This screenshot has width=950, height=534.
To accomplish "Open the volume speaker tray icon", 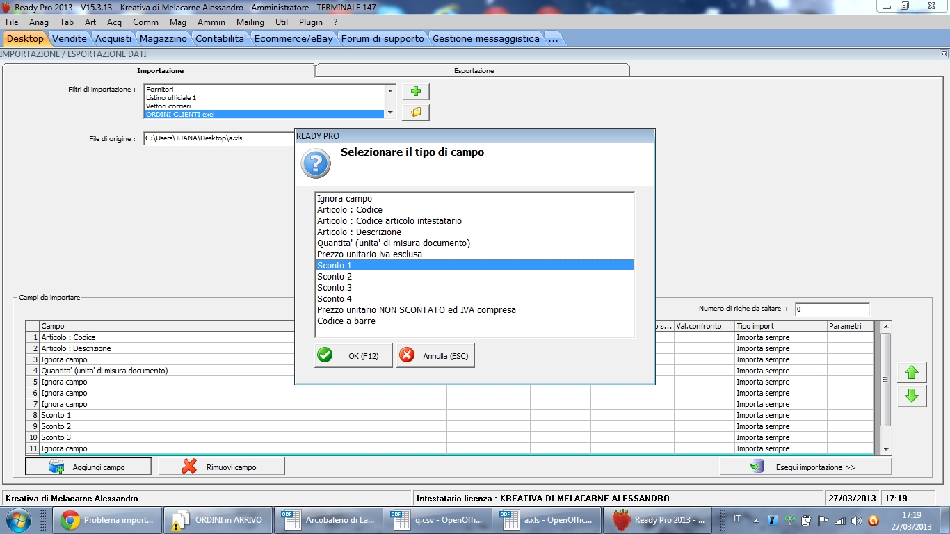I will tap(856, 520).
